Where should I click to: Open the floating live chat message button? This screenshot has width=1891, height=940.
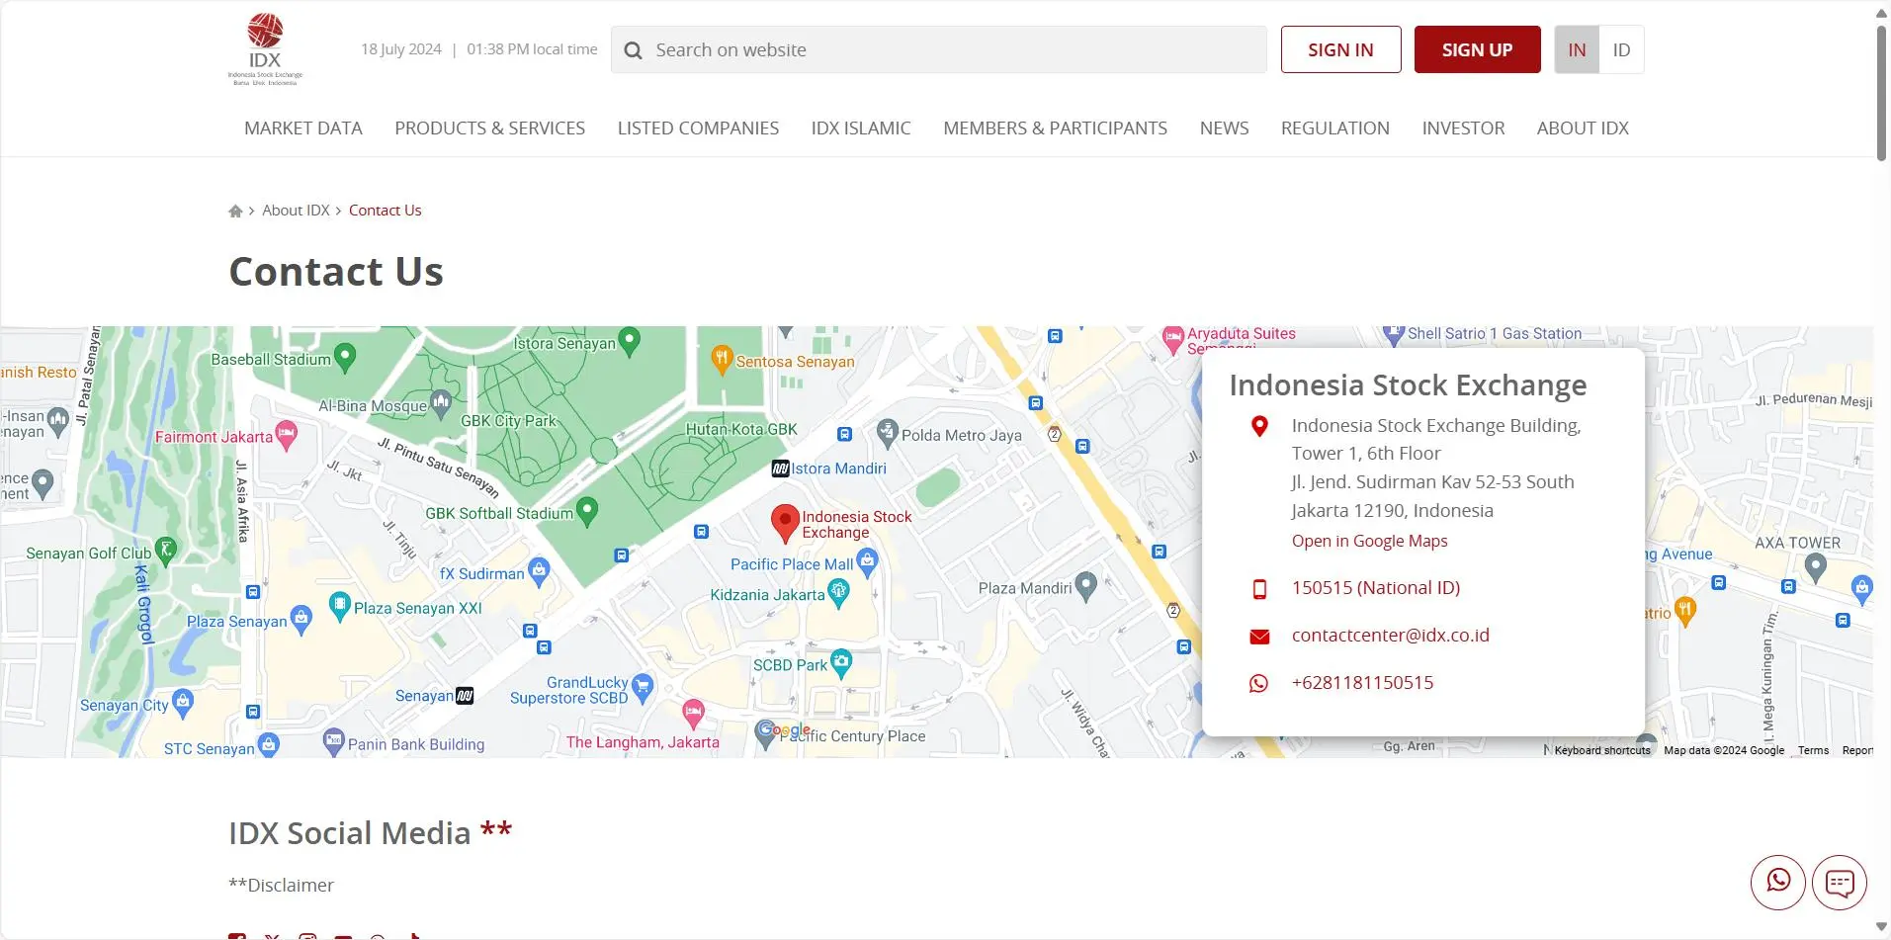(1840, 882)
